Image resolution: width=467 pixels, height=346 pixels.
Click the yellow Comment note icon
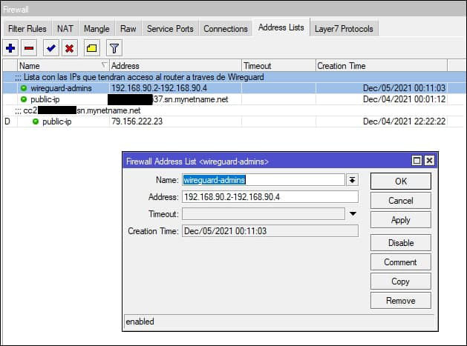[91, 48]
